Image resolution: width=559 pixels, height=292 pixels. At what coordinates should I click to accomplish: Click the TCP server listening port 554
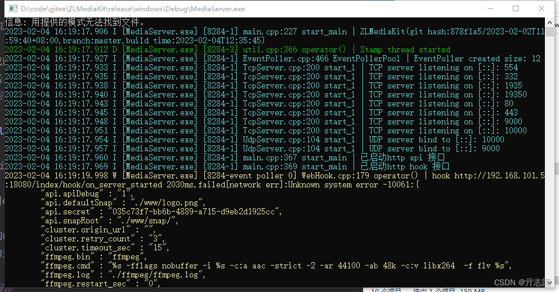point(511,68)
